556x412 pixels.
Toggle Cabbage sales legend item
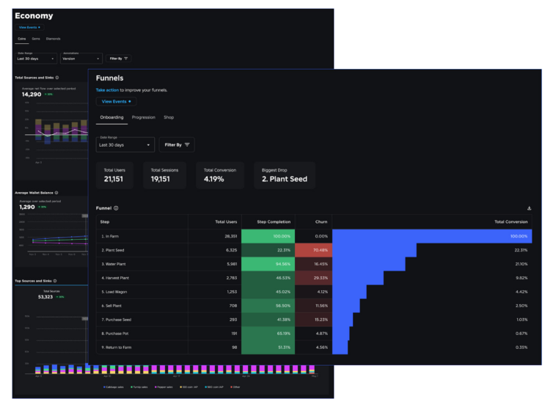pos(114,386)
